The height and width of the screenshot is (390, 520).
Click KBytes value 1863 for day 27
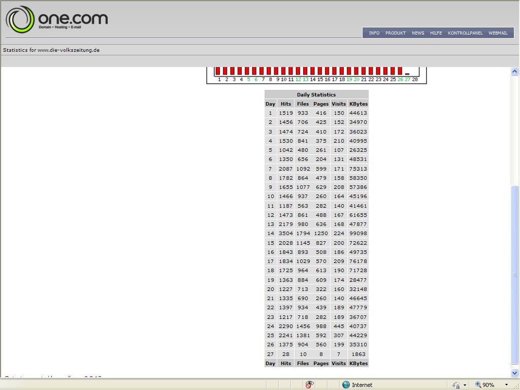click(x=358, y=354)
